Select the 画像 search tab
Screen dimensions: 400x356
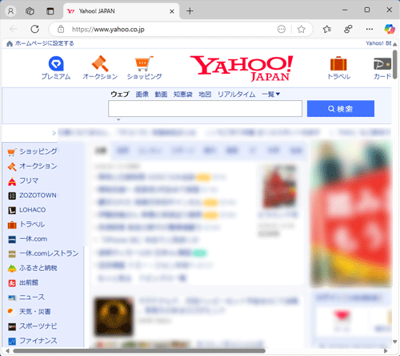coord(142,94)
